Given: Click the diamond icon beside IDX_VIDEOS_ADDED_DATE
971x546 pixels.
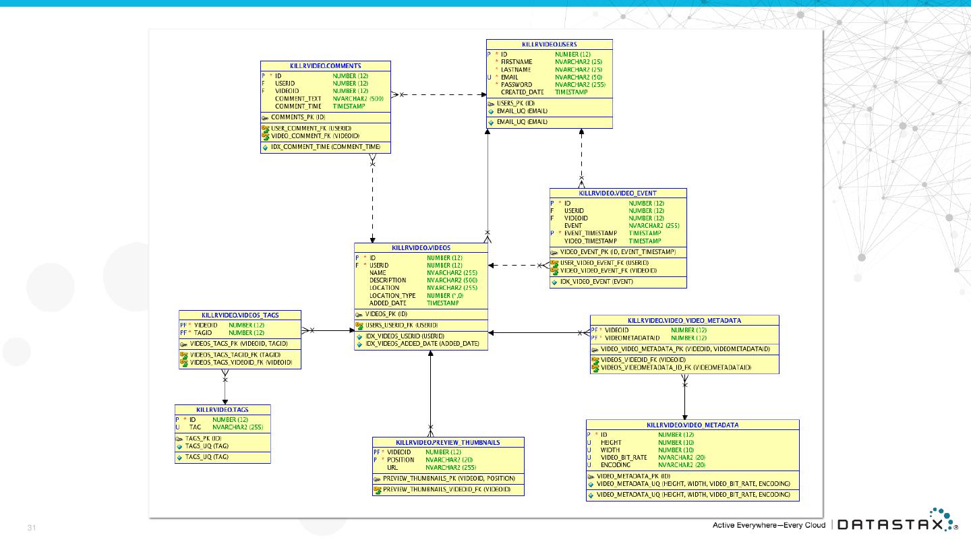Looking at the screenshot, I should (359, 344).
